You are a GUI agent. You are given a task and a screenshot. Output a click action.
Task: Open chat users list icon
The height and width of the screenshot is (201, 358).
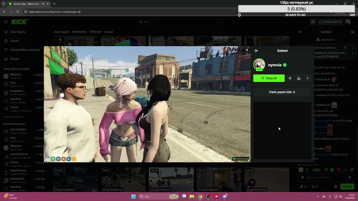pos(352,32)
